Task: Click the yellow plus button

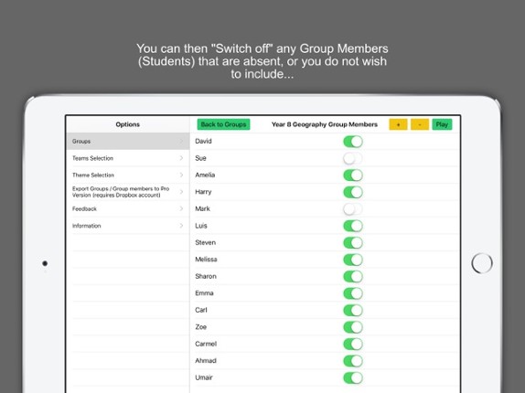Action: click(x=398, y=124)
